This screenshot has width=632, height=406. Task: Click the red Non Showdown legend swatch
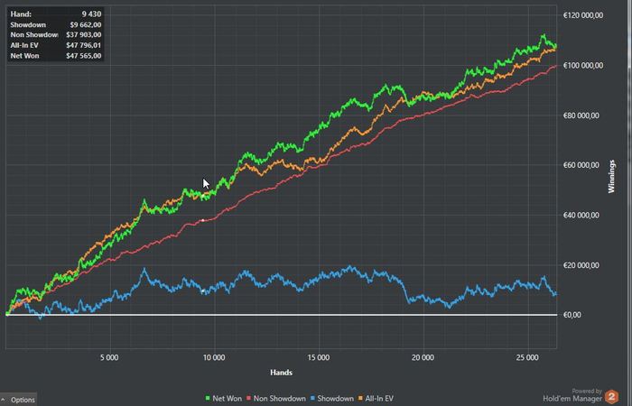click(248, 399)
